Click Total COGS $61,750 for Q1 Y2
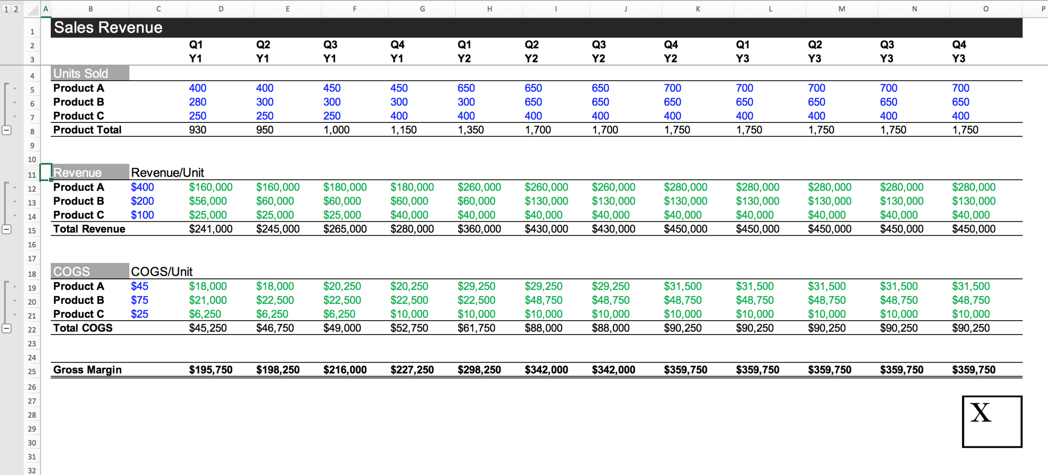 pos(476,328)
